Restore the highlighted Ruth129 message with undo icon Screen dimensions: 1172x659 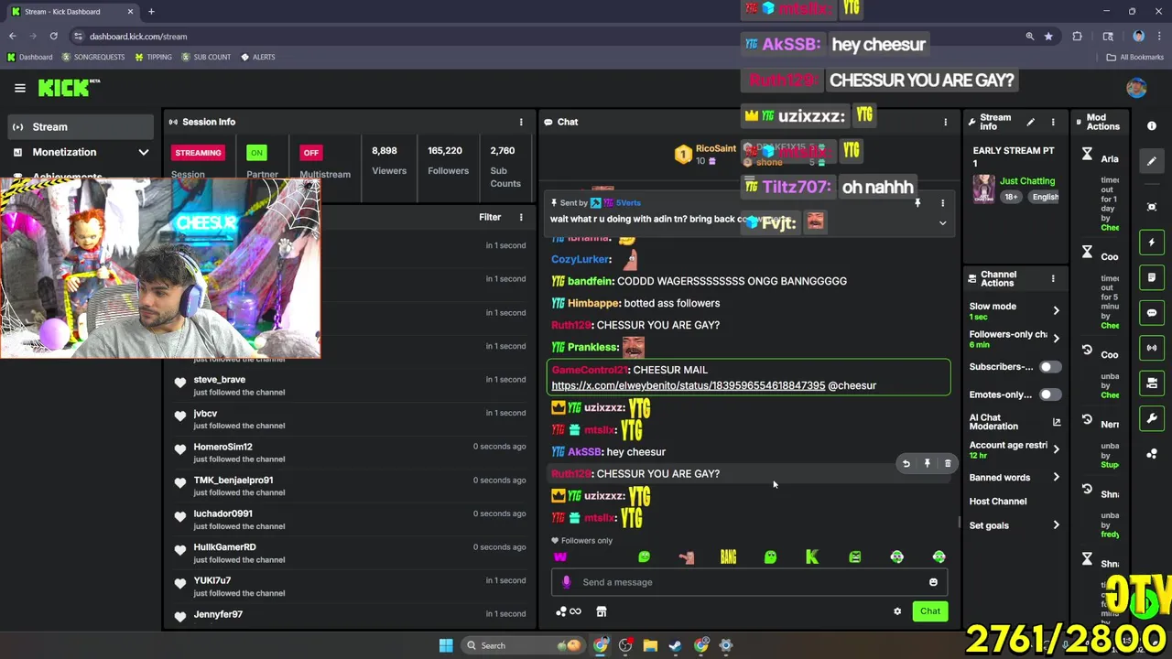(906, 464)
